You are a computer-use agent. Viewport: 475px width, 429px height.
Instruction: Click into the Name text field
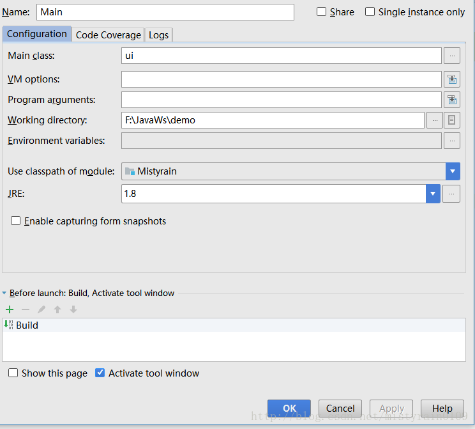(x=165, y=12)
